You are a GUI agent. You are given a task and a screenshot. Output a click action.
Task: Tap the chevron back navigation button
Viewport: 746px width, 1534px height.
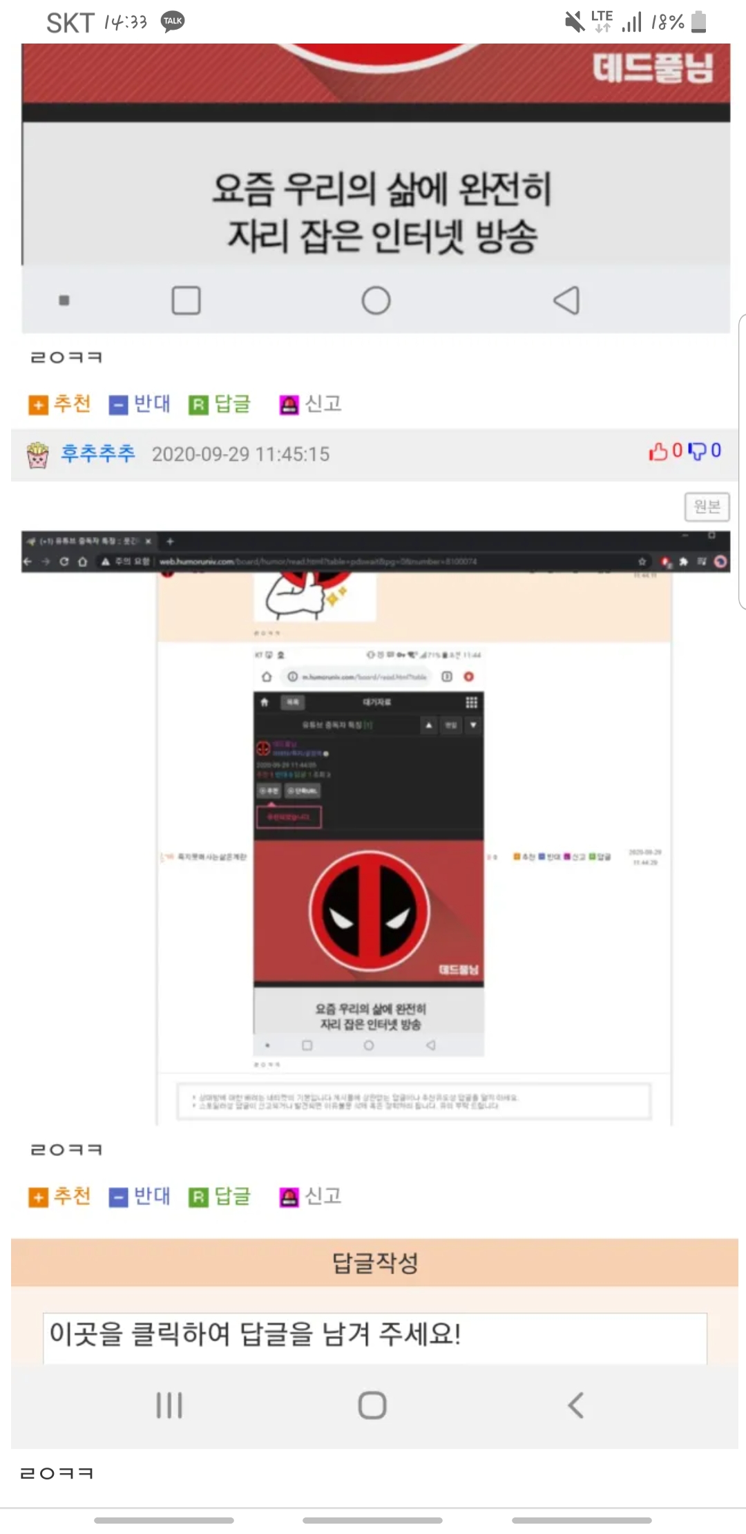[x=575, y=1405]
